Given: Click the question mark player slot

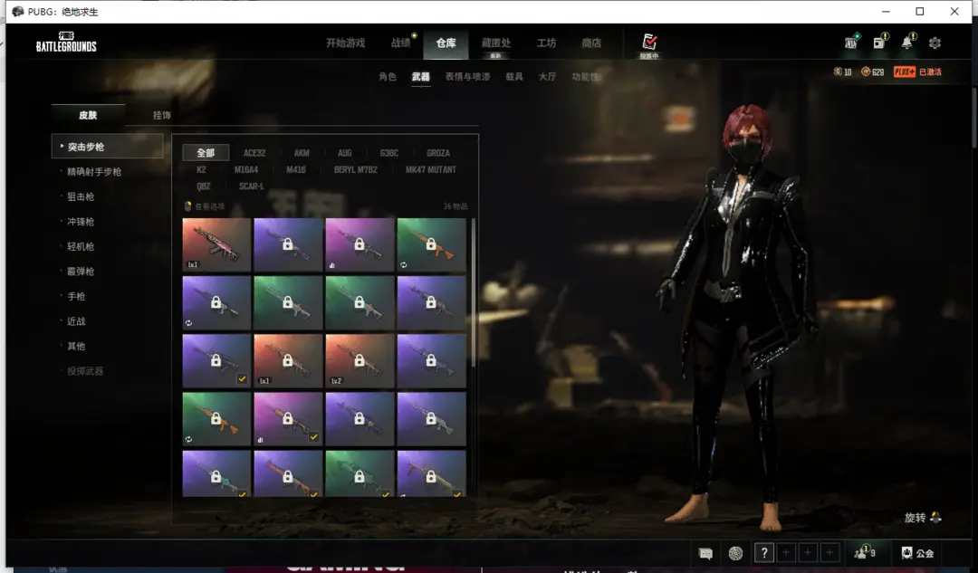Looking at the screenshot, I should (764, 552).
